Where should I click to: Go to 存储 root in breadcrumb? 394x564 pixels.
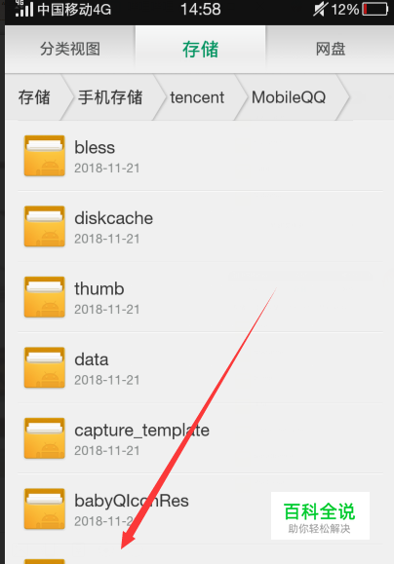coord(34,97)
